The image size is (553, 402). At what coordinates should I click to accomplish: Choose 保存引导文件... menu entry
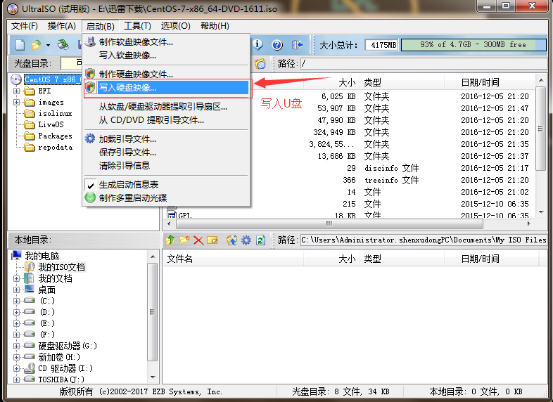[x=166, y=153]
